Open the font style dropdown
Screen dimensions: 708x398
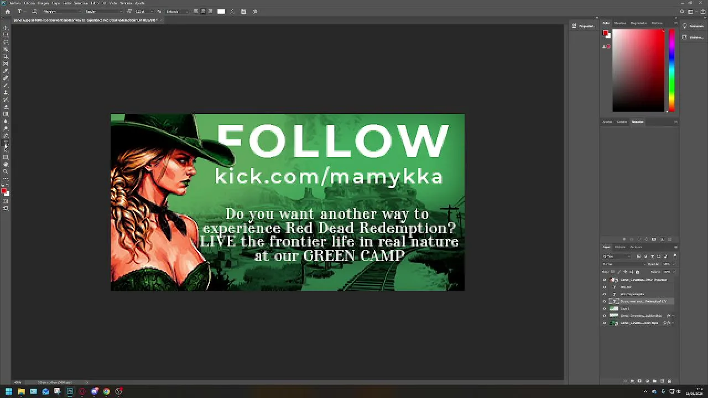click(104, 12)
